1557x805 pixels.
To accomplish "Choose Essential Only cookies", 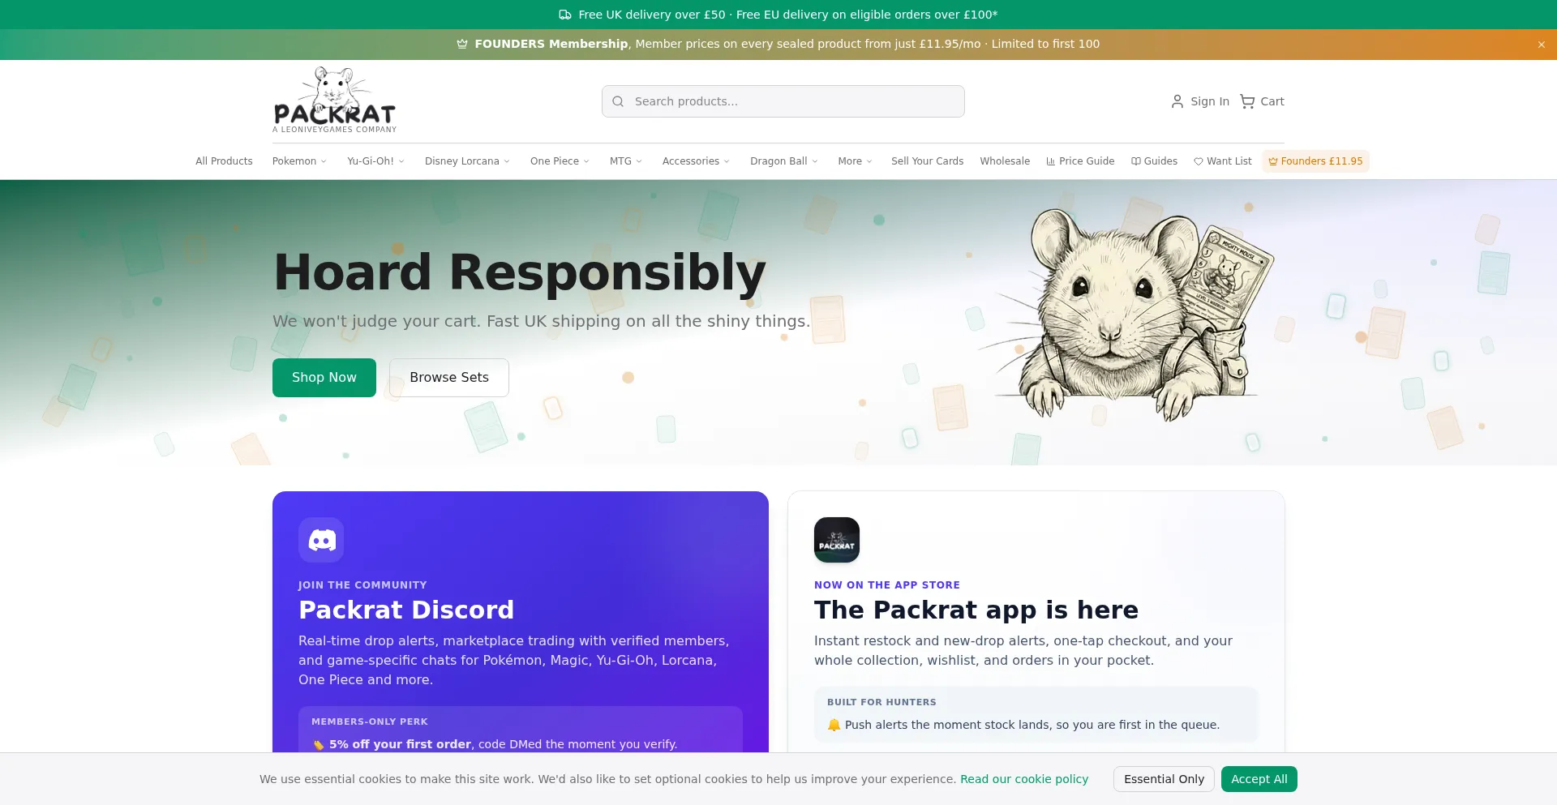I will pos(1164,779).
